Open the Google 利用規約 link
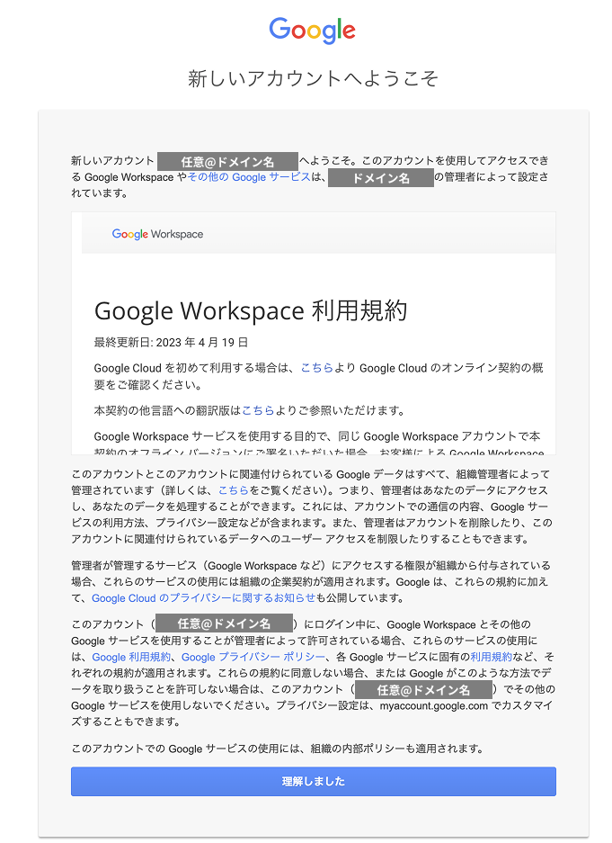The image size is (612, 843). click(x=131, y=657)
